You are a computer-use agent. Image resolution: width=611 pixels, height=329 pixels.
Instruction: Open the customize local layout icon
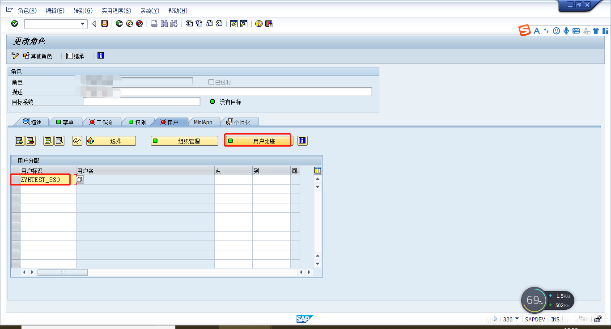[x=268, y=24]
